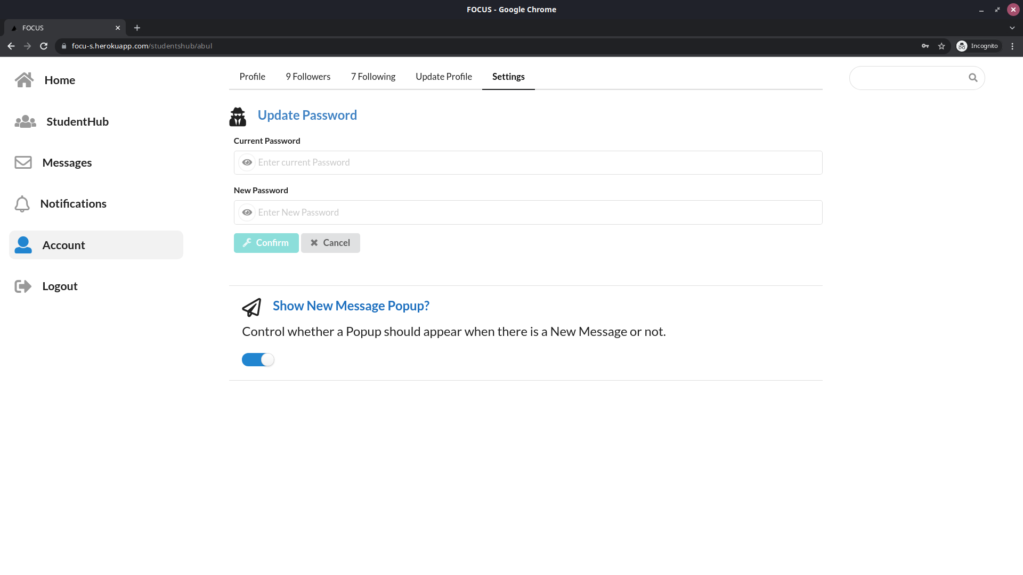This screenshot has height=575, width=1023.
Task: Open StudentHub via the people icon
Action: click(25, 122)
